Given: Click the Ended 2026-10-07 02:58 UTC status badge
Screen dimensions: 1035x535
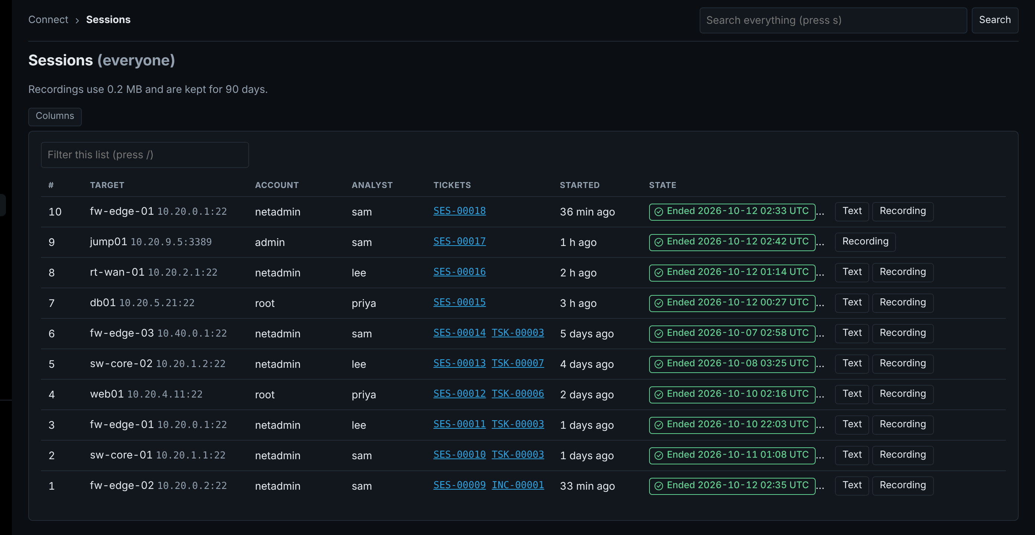Looking at the screenshot, I should [732, 333].
